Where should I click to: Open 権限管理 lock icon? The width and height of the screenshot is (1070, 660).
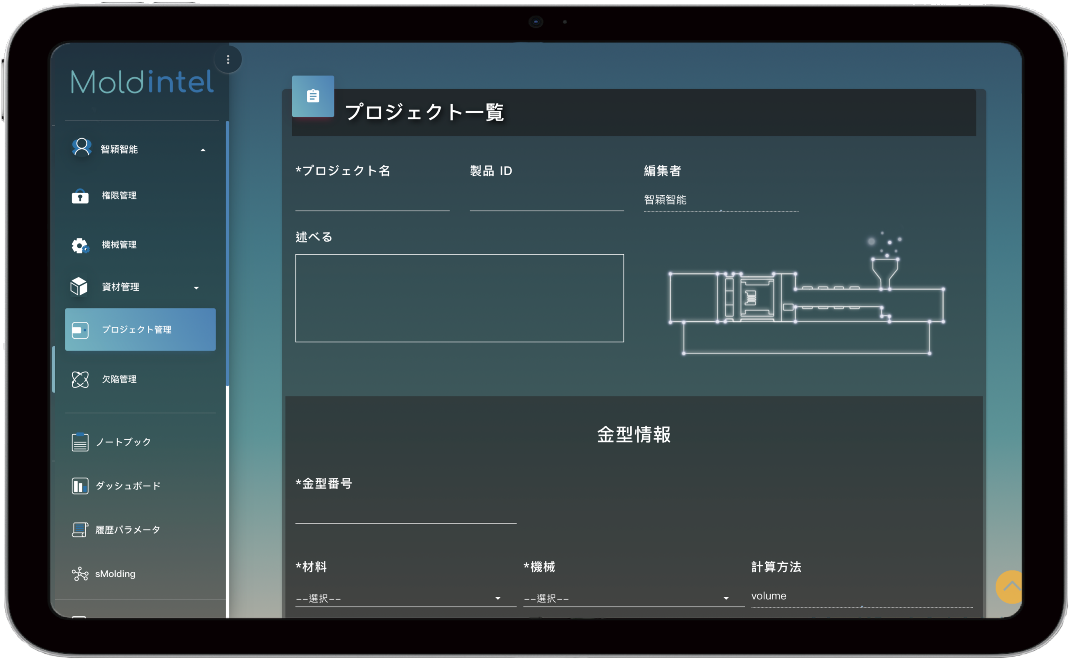click(80, 196)
